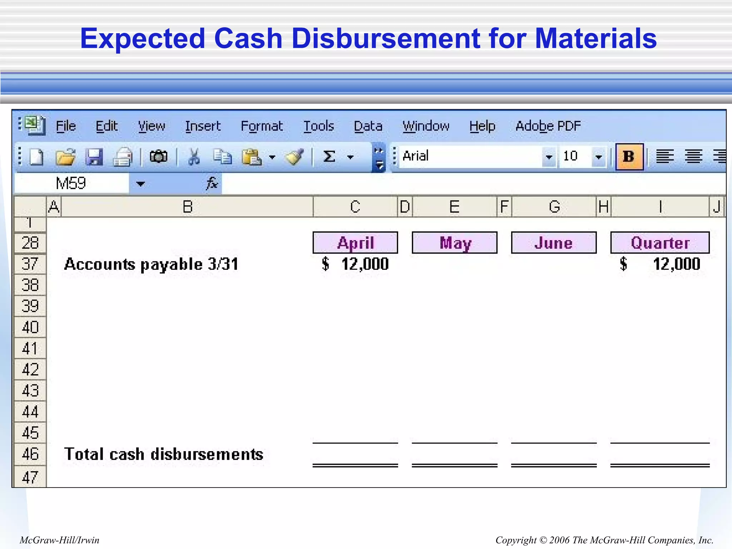Paste using the clipboard icon
The image size is (732, 549).
coord(252,157)
